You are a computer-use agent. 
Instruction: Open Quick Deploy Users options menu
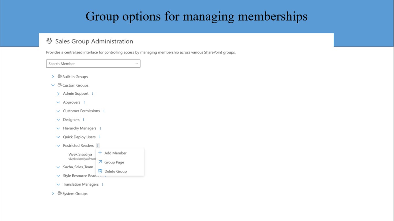tap(100, 137)
